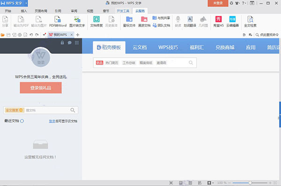This screenshot has width=281, height=186.
Task: Click the 工作总结 search tag
Action: click(x=129, y=63)
